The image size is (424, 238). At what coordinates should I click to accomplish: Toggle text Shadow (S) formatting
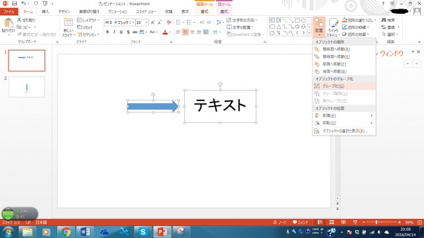tap(128, 32)
